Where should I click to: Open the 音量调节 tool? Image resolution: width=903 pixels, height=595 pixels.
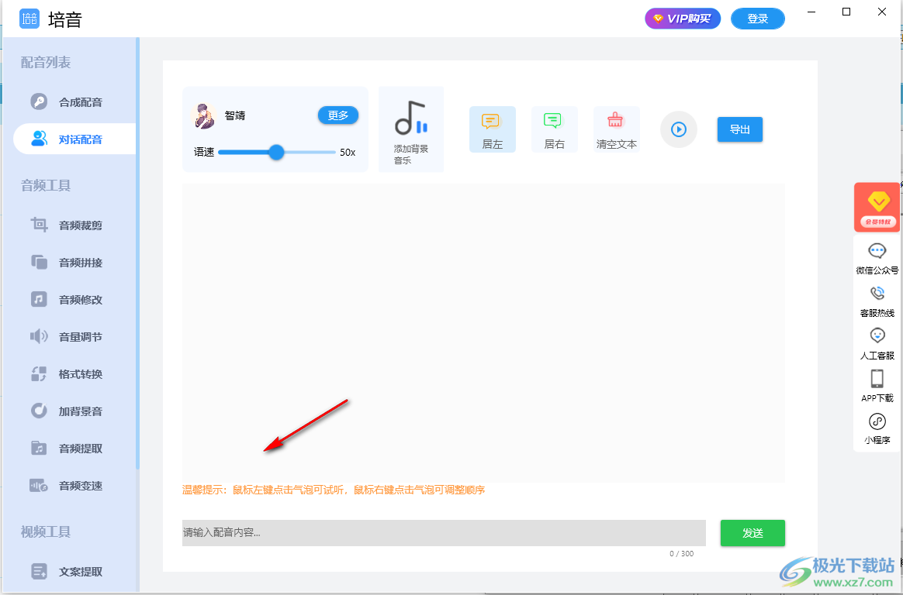coord(75,337)
